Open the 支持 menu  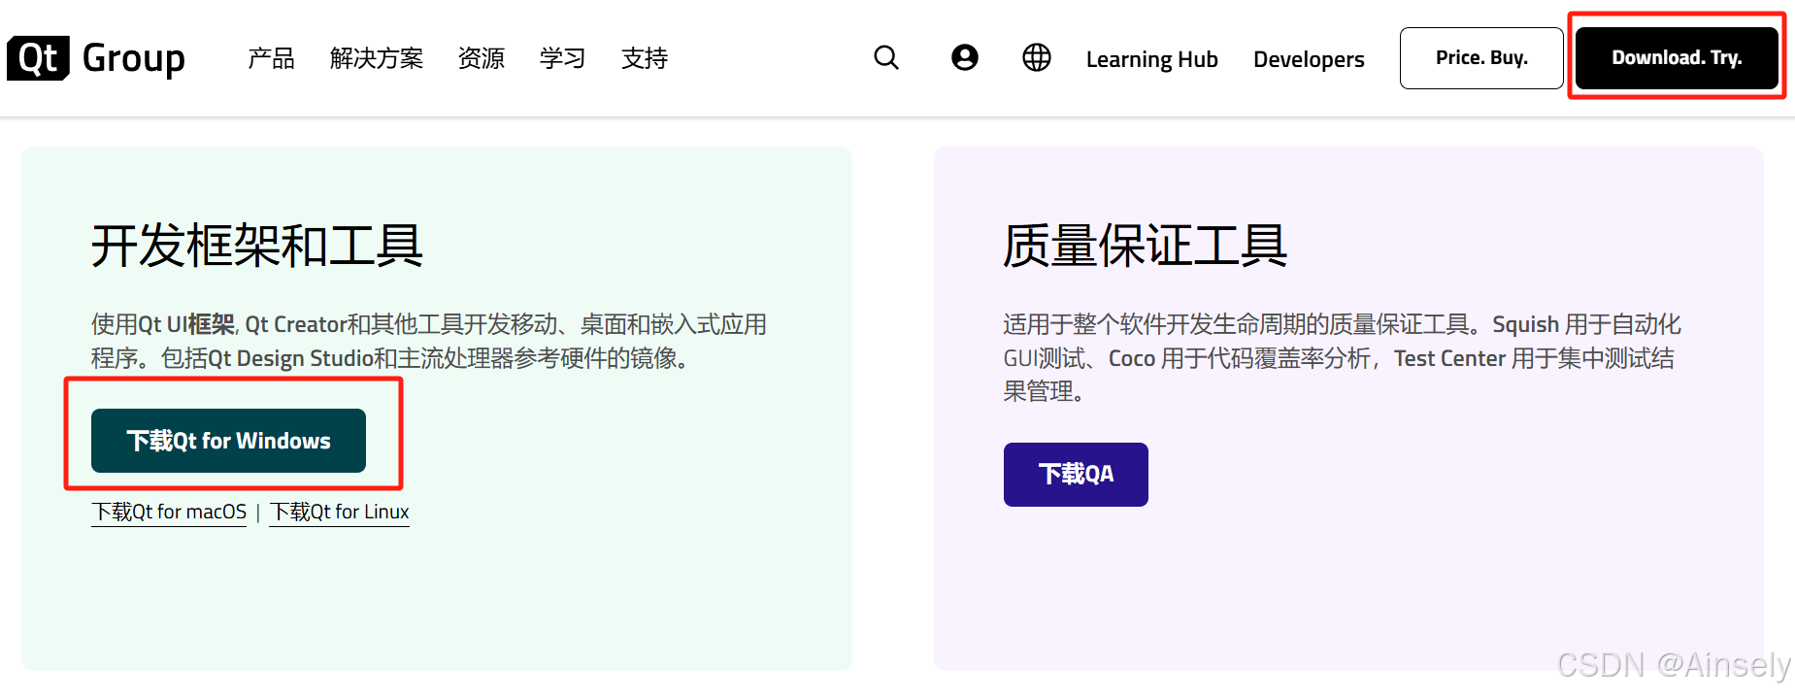(645, 58)
